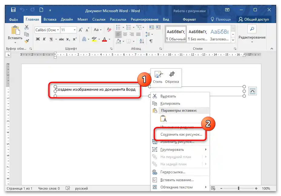
Task: Toggle bold with the Ж button
Action: (38, 39)
